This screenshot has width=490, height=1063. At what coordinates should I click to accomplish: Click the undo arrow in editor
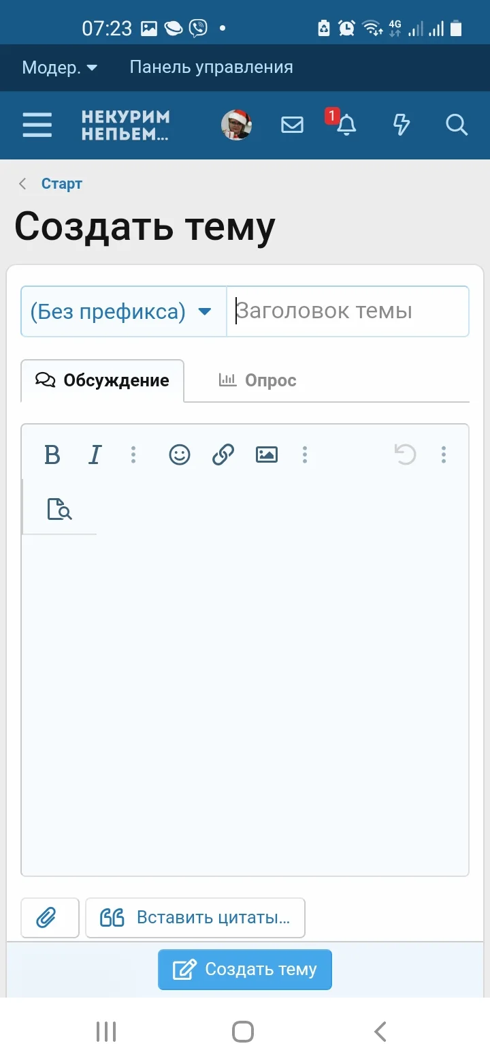(406, 455)
